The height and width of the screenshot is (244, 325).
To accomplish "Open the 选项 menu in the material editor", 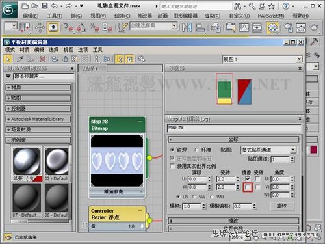I will point(83,50).
